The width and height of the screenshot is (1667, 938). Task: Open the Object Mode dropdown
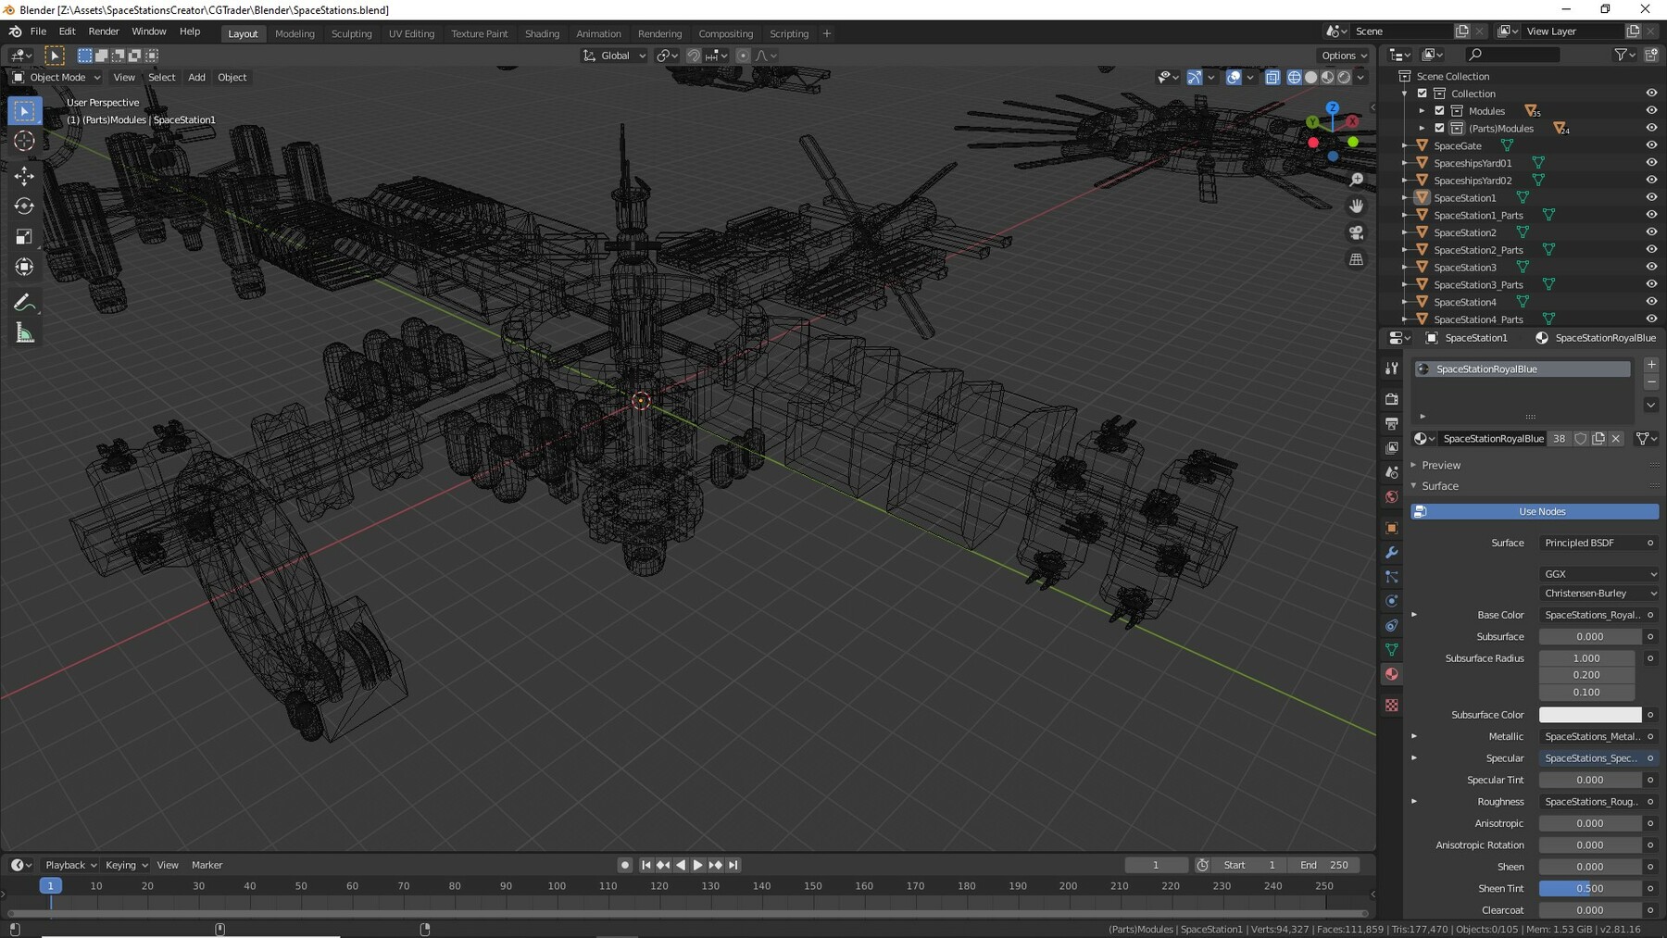point(56,78)
